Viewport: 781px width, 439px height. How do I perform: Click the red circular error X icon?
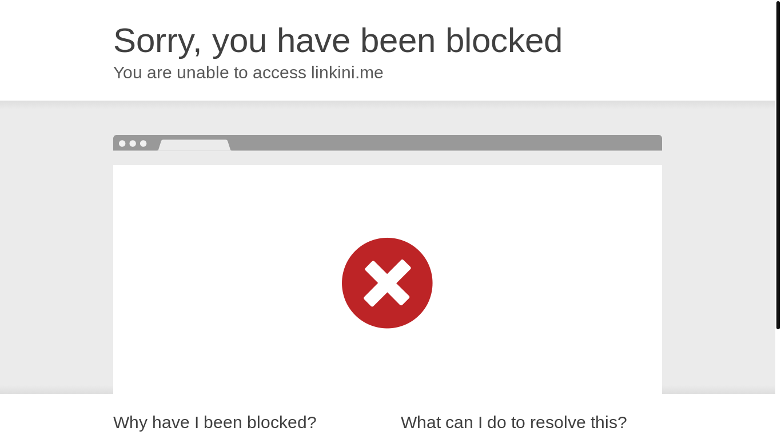(x=387, y=283)
